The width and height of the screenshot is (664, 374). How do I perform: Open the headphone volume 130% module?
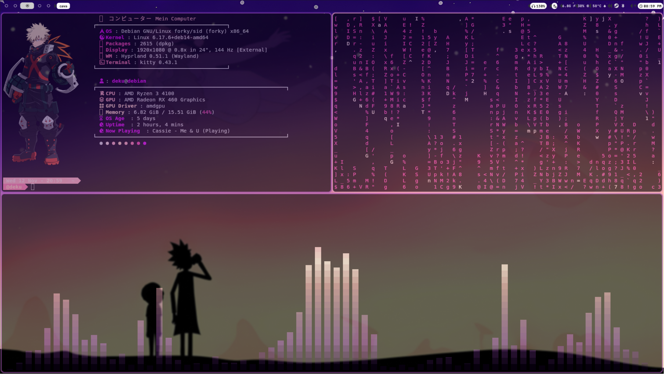click(x=538, y=6)
